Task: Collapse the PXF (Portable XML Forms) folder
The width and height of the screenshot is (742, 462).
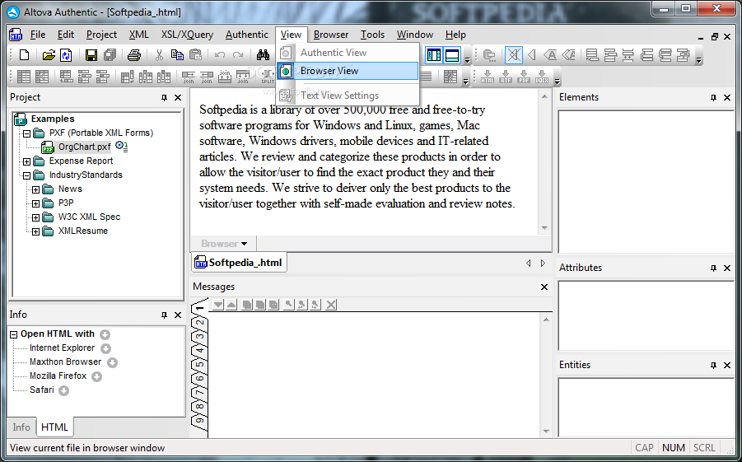Action: (27, 133)
